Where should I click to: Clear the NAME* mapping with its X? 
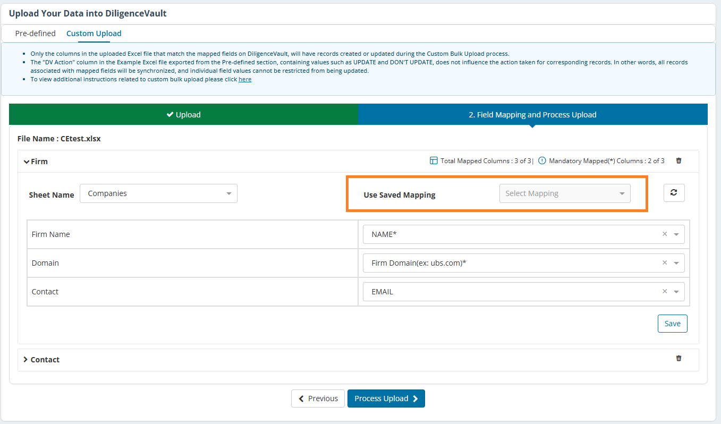tap(665, 234)
